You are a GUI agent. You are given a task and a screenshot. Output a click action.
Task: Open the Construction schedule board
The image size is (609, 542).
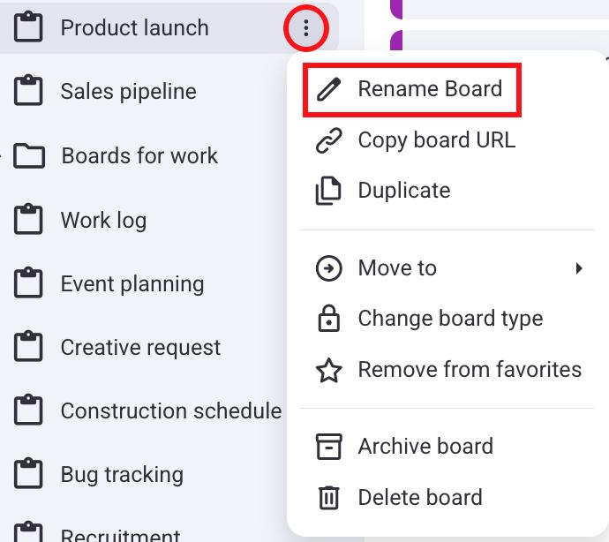click(170, 411)
